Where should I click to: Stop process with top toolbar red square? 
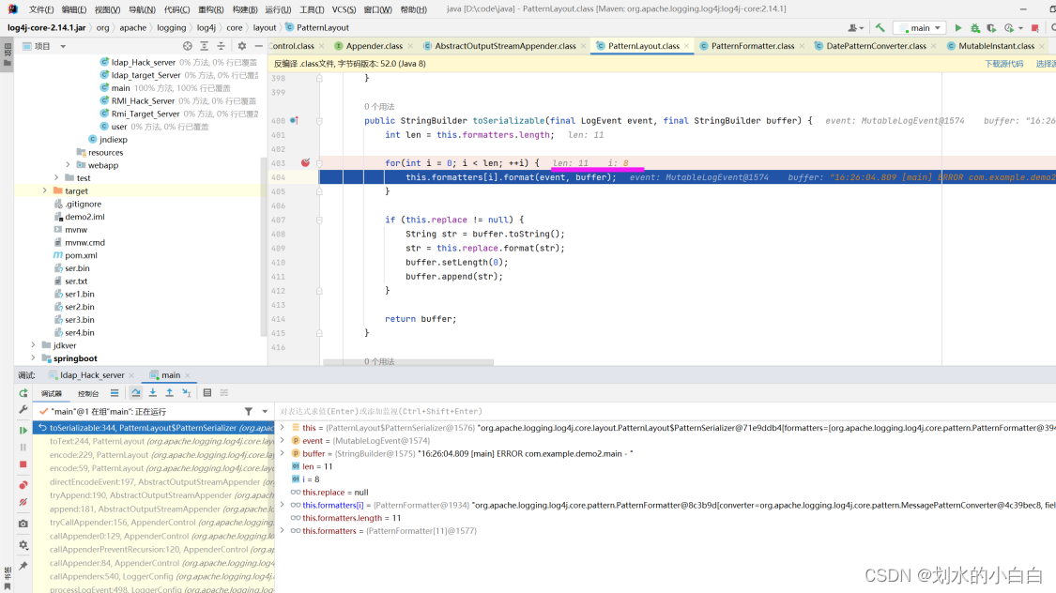pyautogui.click(x=1035, y=27)
